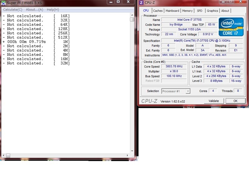This screenshot has height=187, width=249.
Task: Click the Validate button in CPU-Z
Action: coord(214,101)
